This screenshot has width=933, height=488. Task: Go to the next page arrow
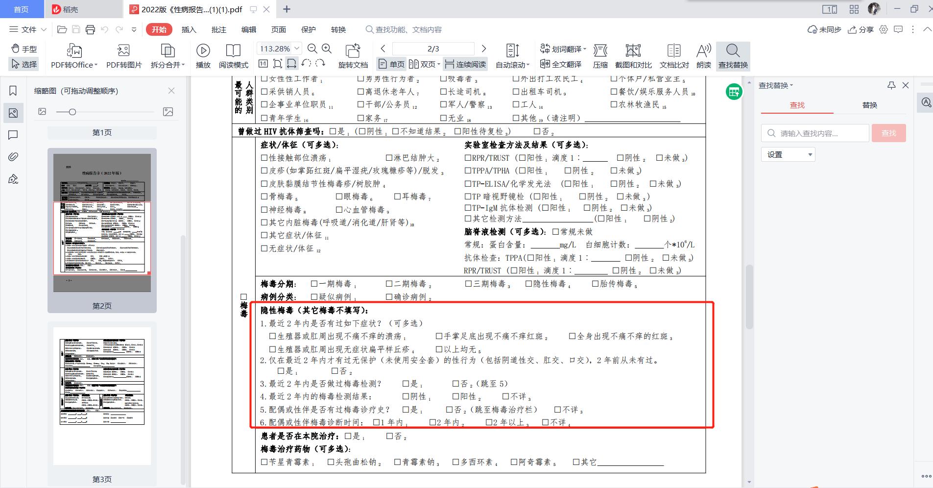(x=484, y=49)
